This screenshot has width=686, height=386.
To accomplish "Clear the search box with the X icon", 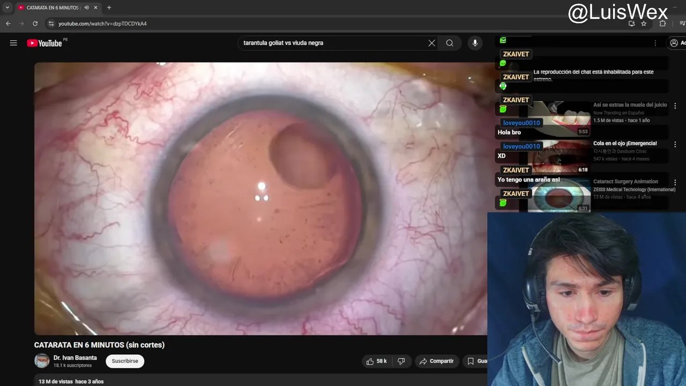I will pos(431,43).
